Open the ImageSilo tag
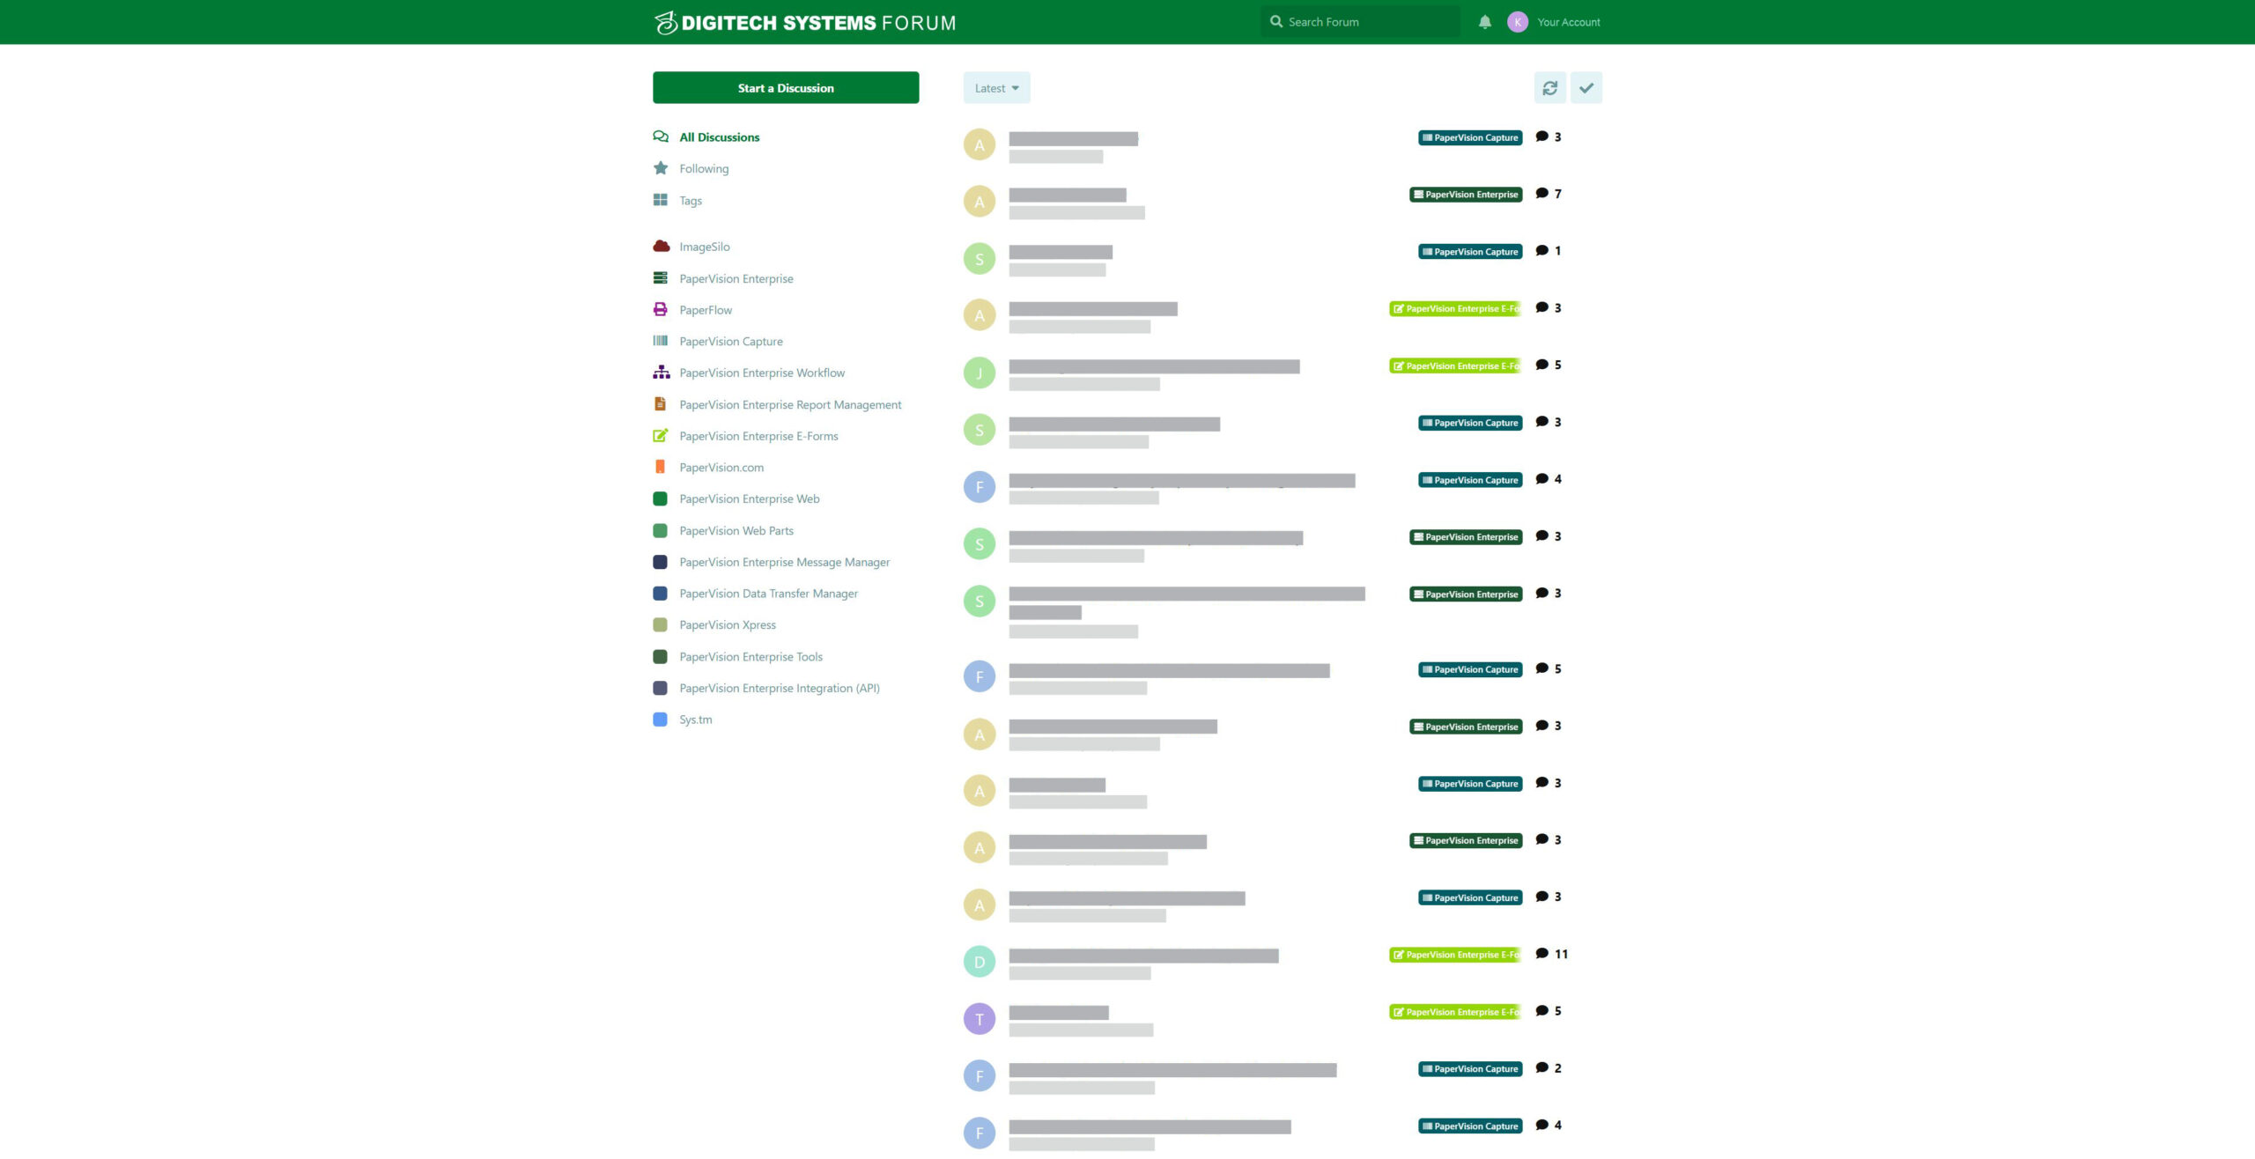The width and height of the screenshot is (2255, 1159). (x=705, y=247)
